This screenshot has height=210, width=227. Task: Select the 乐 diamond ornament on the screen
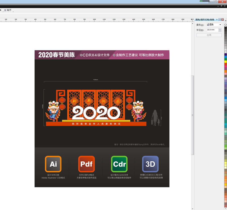(118, 101)
